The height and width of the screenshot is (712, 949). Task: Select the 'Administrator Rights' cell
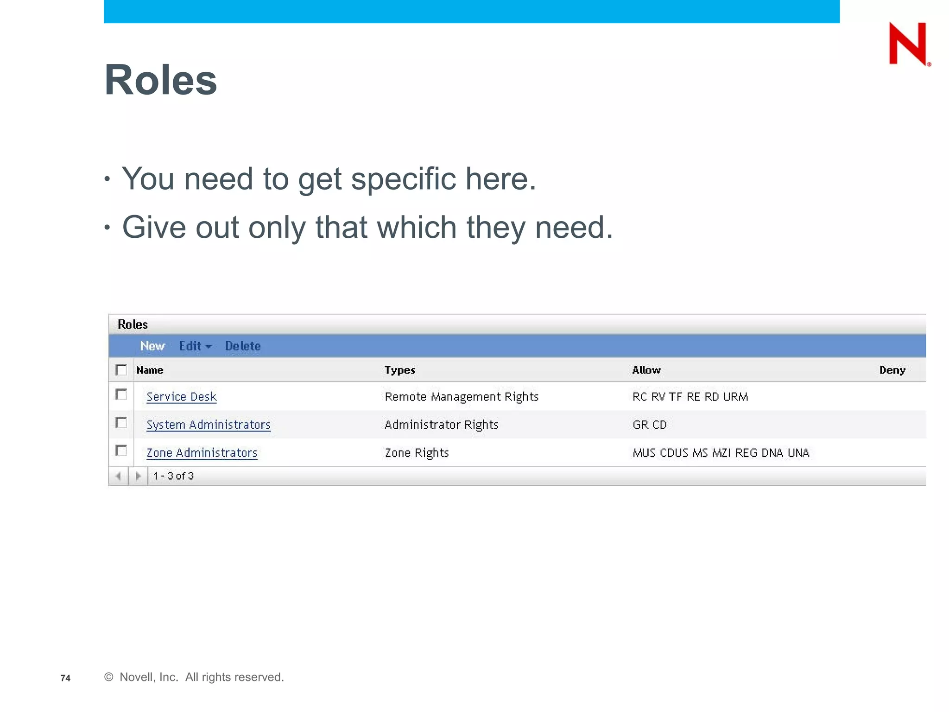click(x=441, y=425)
